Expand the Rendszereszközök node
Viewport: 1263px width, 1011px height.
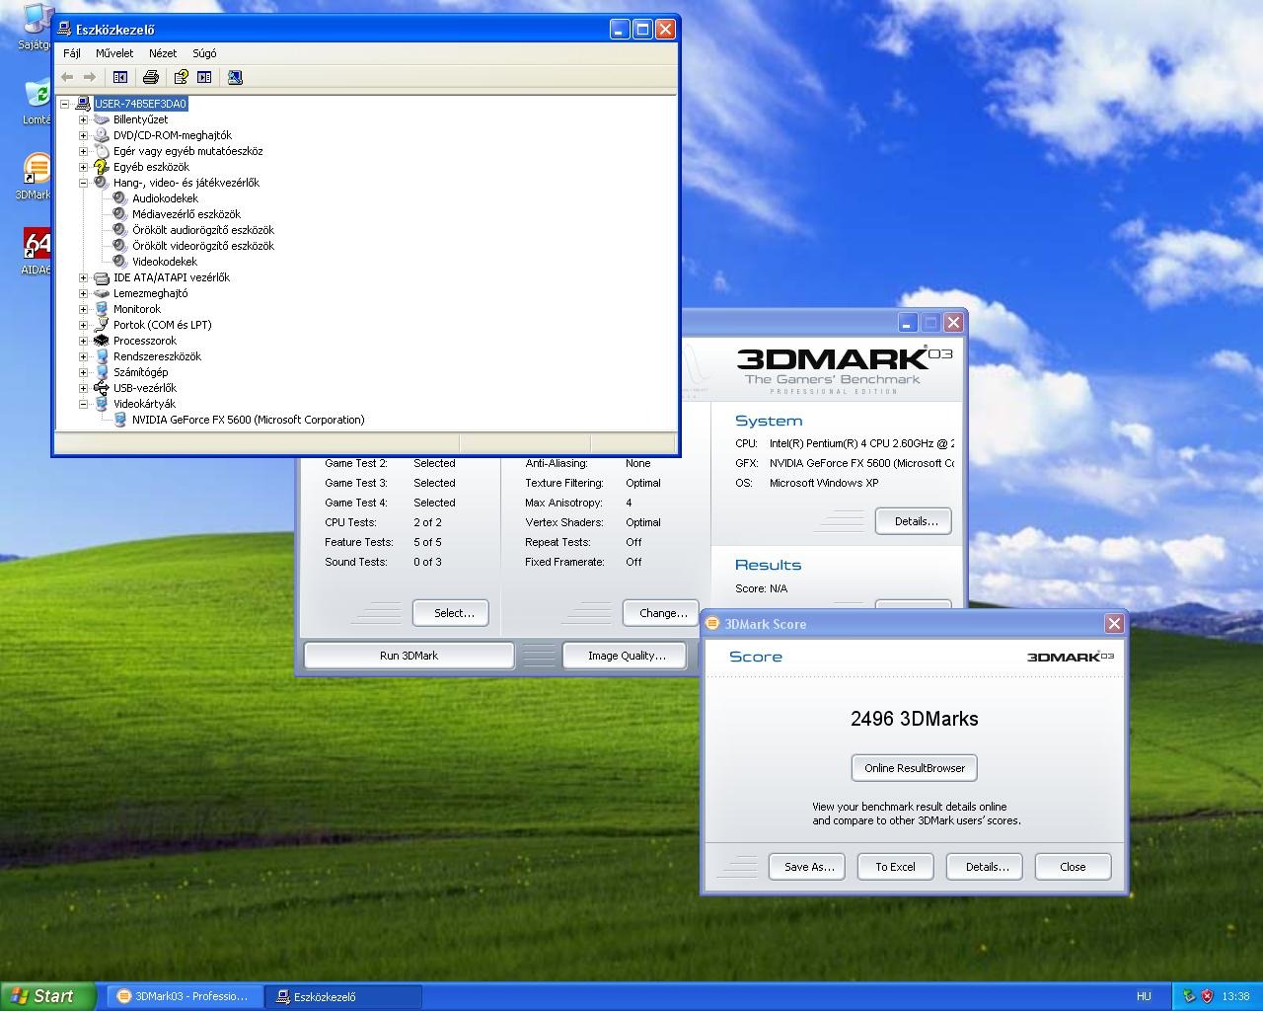pos(84,356)
